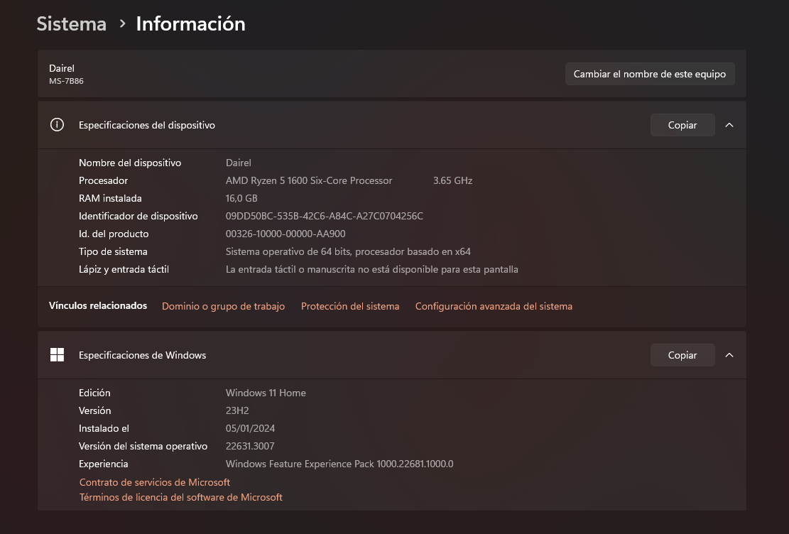Copy the device specifications with Copiar

(682, 125)
